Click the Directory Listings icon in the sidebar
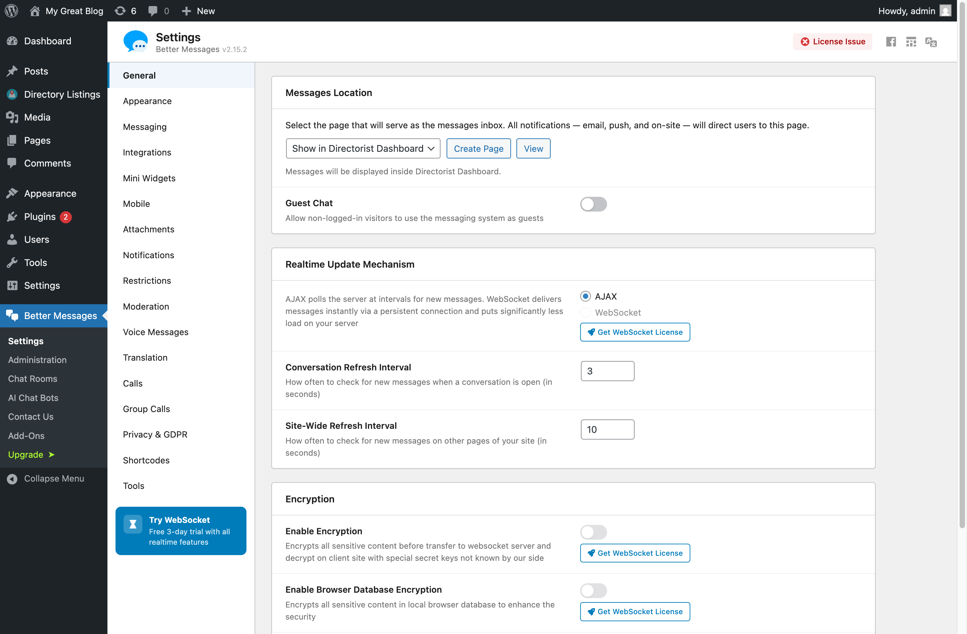 coord(12,94)
